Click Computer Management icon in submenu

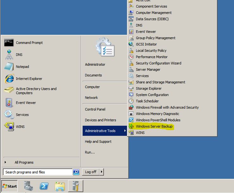(x=131, y=13)
